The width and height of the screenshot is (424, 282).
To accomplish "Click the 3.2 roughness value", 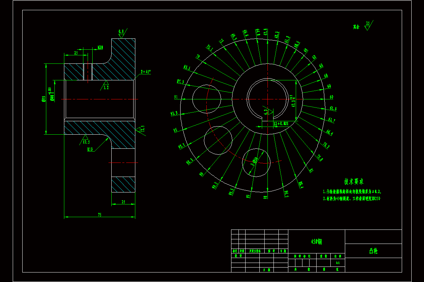I will click(106, 88).
